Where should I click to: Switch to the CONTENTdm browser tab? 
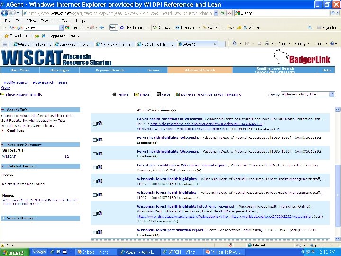pos(156,44)
